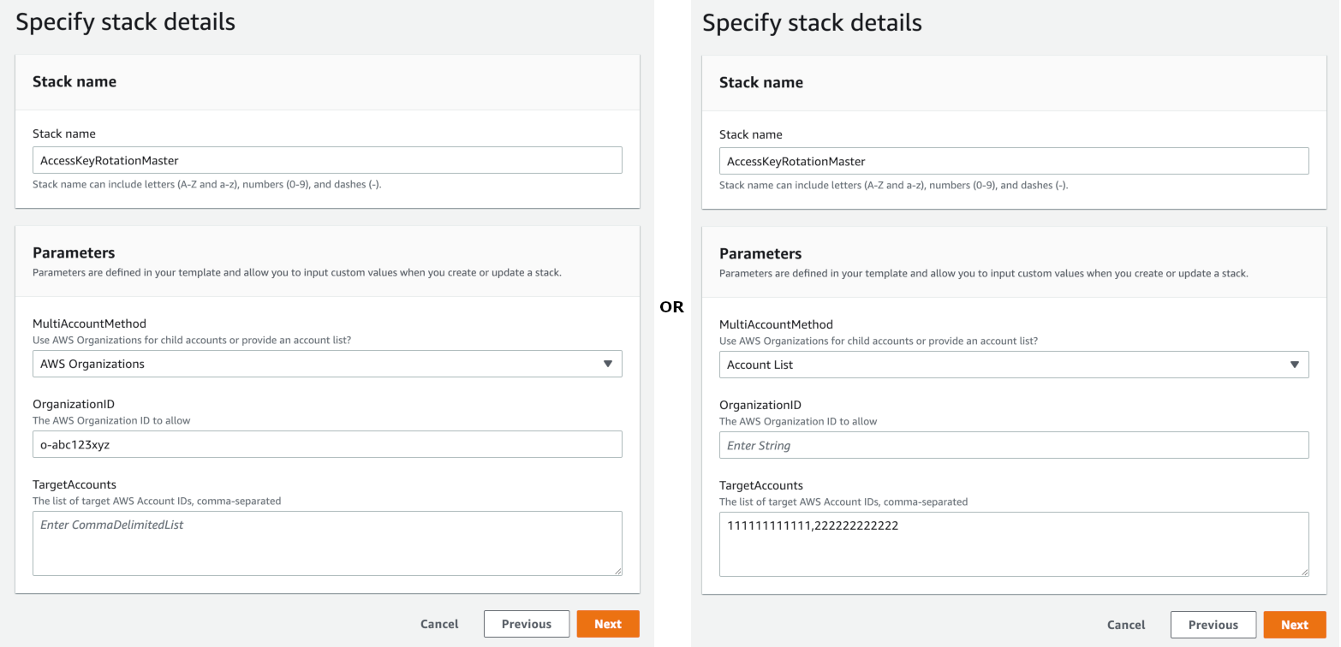Click the dropdown chevron next to AWS Organizations
Viewport: 1341px width, 647px height.
click(609, 364)
